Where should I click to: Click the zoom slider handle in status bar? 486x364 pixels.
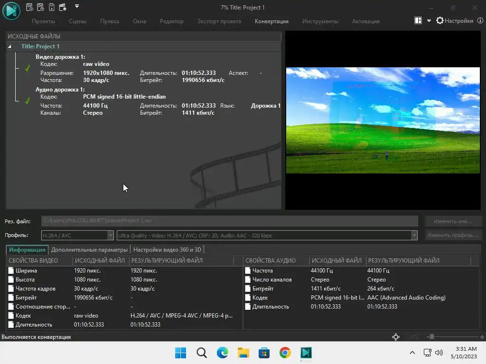coord(432,337)
